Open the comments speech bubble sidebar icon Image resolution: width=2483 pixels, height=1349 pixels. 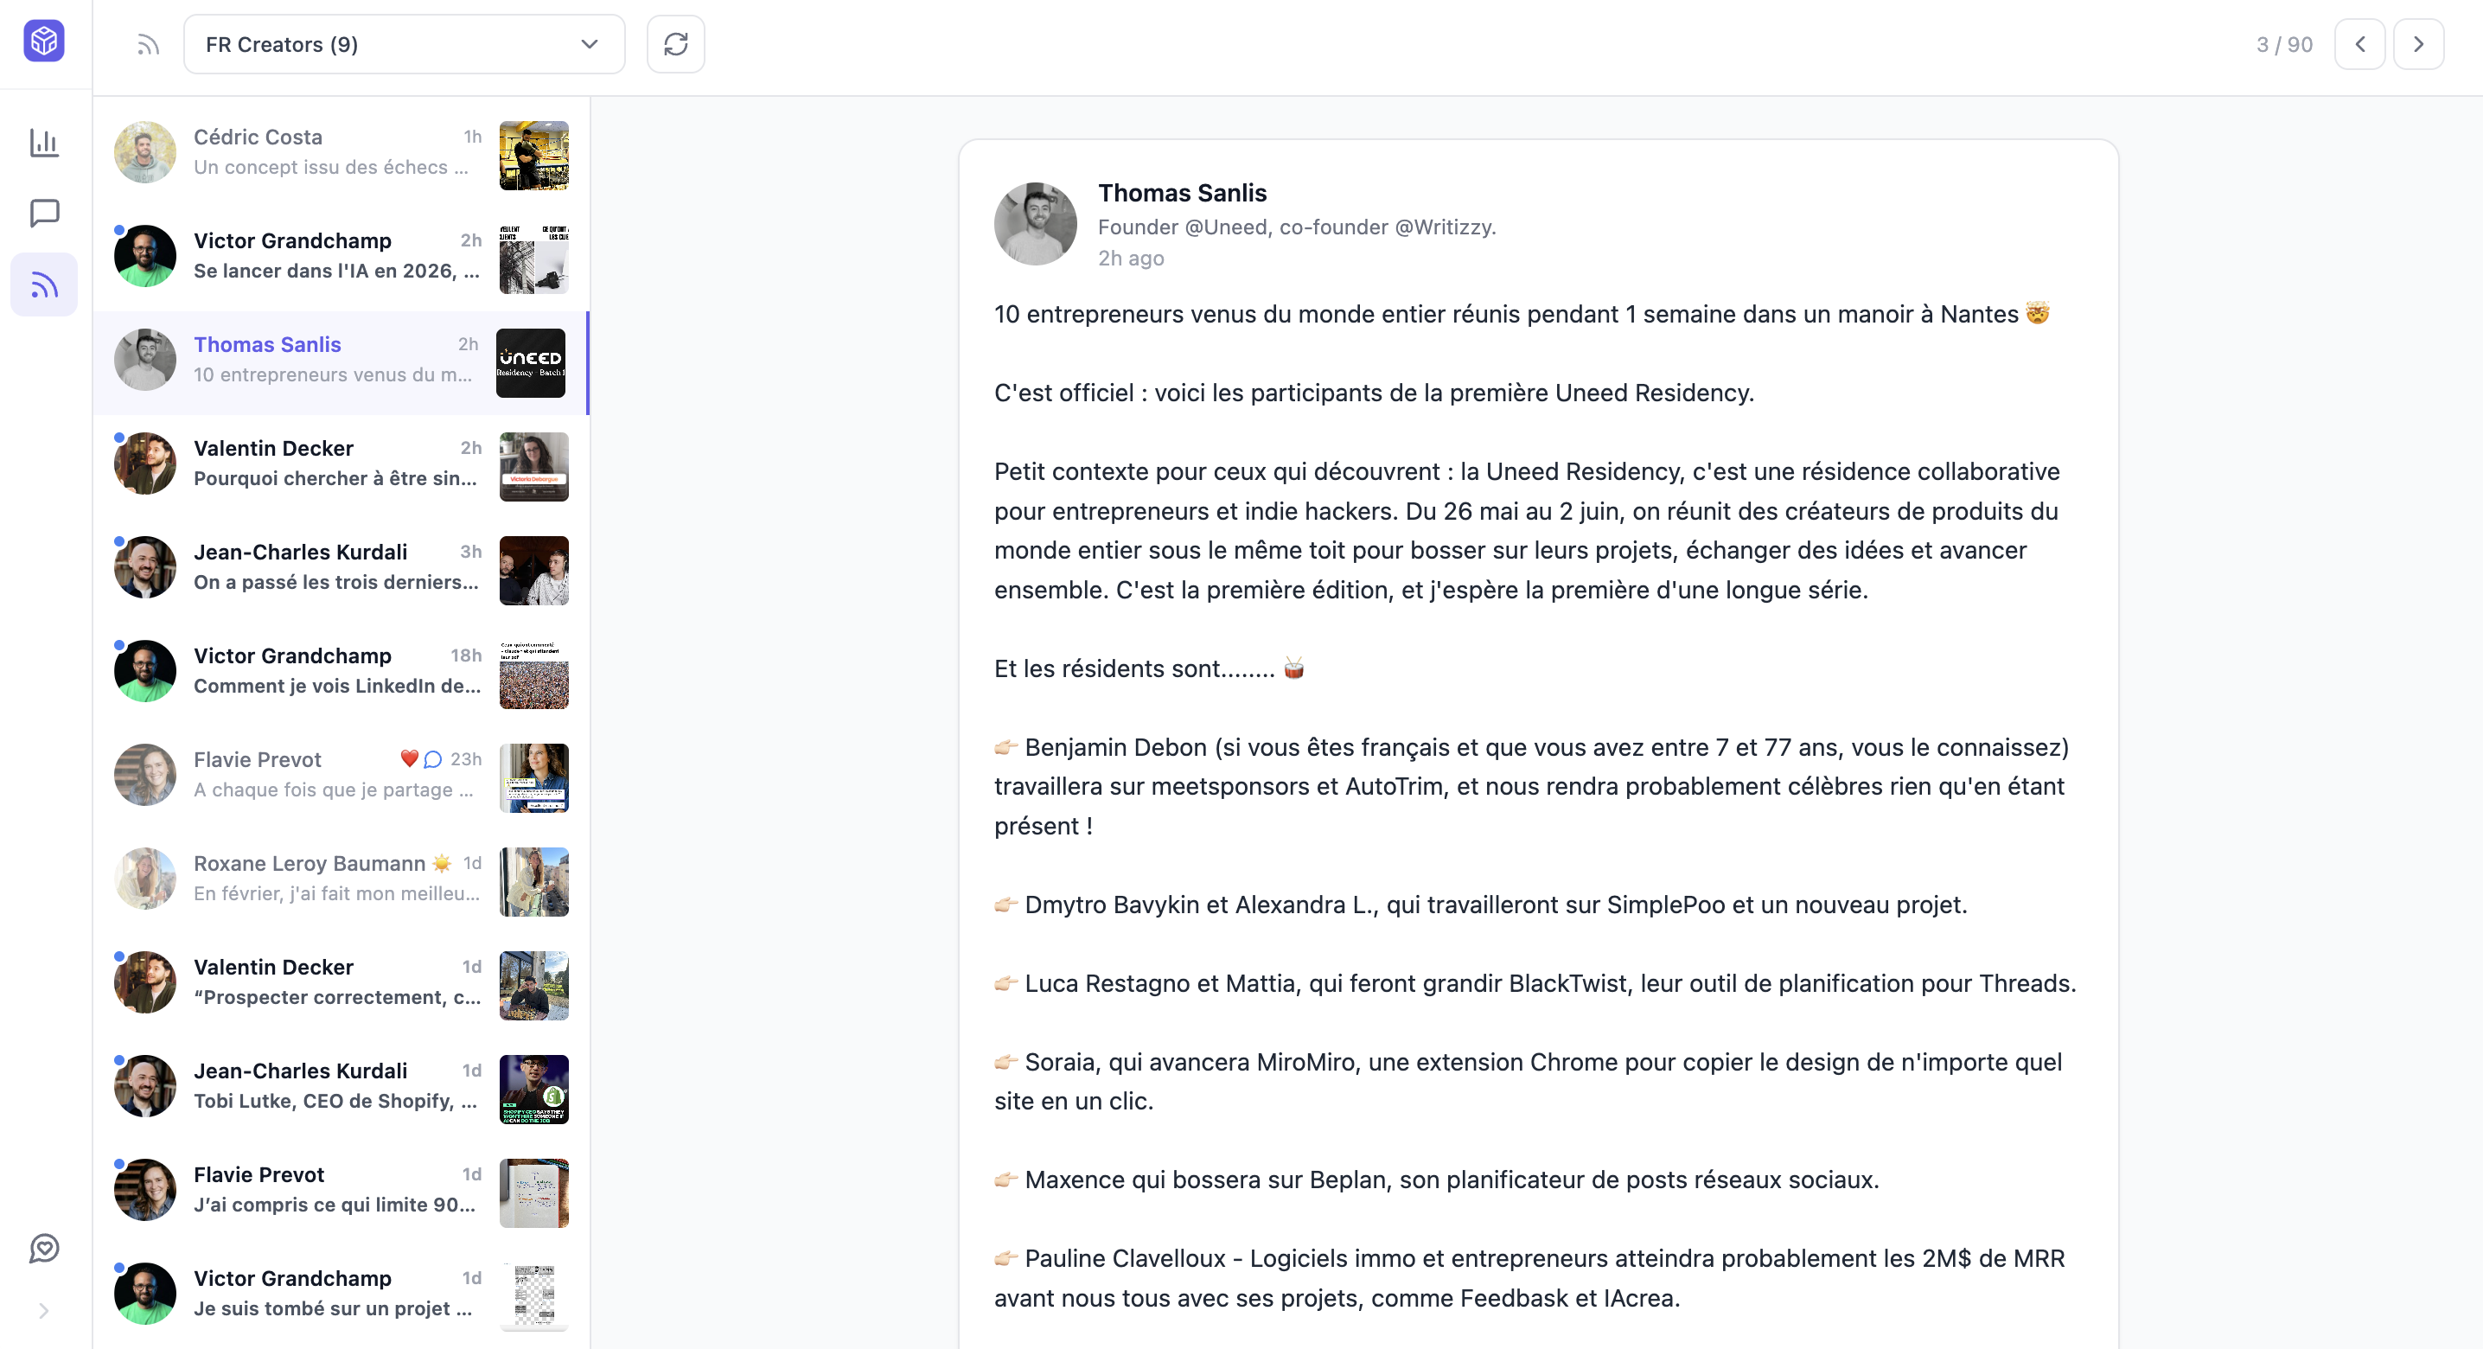tap(44, 213)
